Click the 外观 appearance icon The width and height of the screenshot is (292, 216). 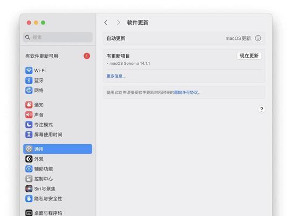(x=29, y=159)
